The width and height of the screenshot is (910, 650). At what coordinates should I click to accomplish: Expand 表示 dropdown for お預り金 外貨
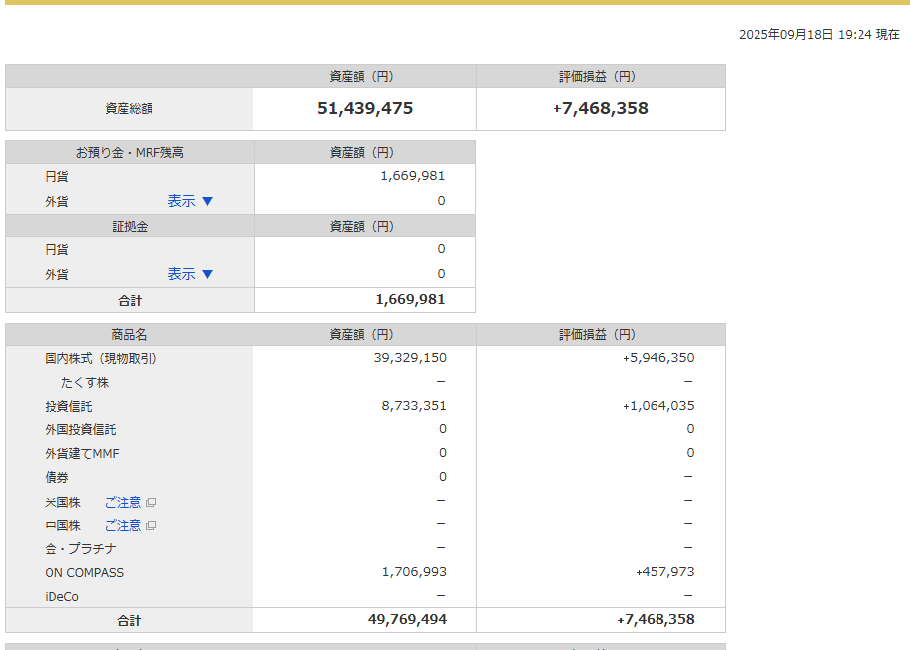coord(190,201)
